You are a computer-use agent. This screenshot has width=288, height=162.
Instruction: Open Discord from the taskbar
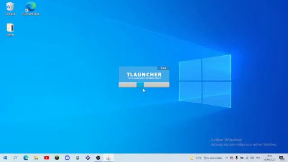[x=67, y=158]
